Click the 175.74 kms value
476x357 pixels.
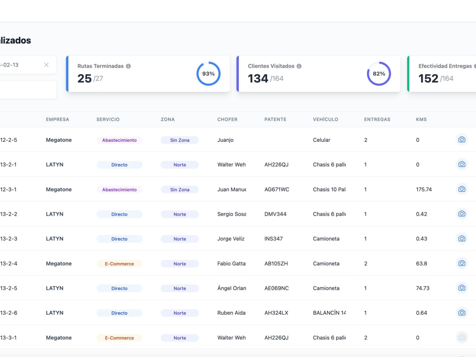(424, 189)
